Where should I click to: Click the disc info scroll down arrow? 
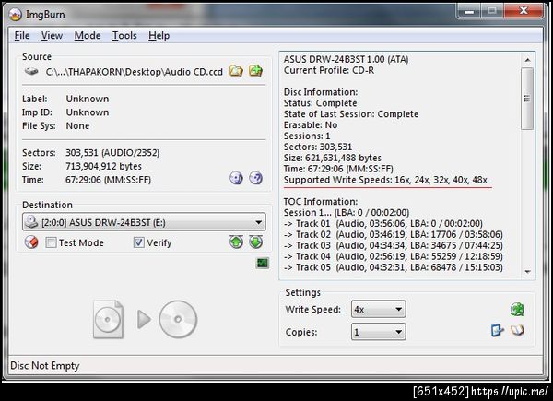point(527,272)
